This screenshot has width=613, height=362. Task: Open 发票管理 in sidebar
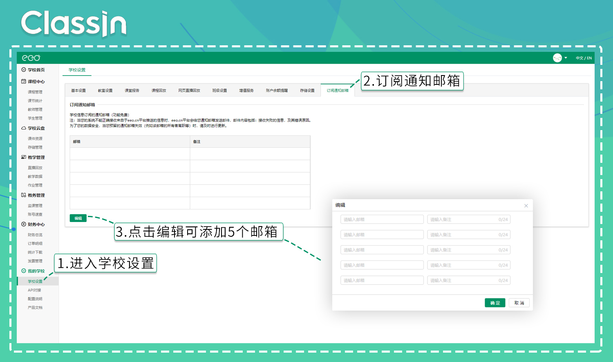35,261
